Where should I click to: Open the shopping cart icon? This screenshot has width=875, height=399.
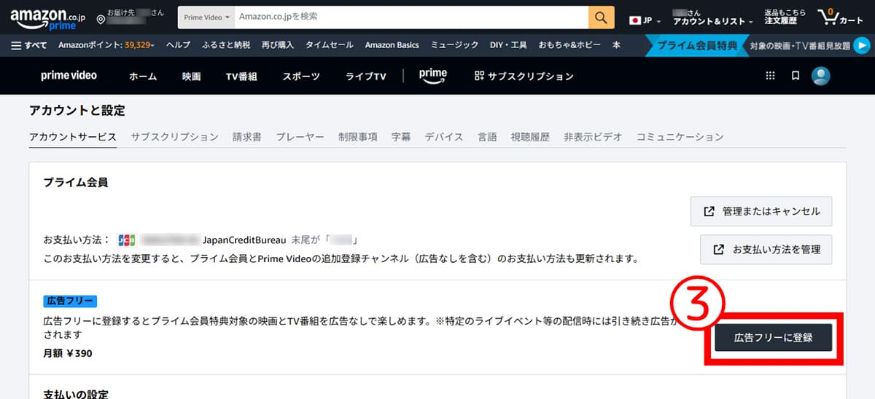829,16
